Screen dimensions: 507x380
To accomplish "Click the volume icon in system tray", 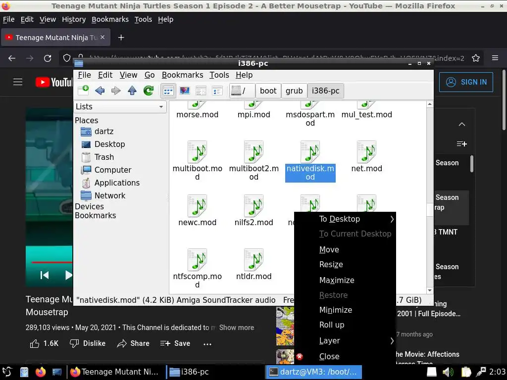I will pos(448,372).
